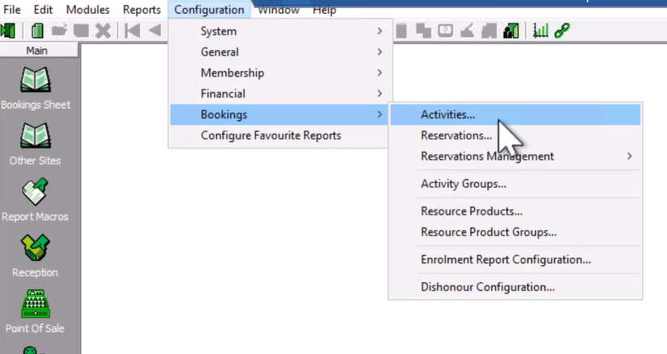667x354 pixels.
Task: Click the greyed stacked pages toolbar icon
Action: pos(489,31)
